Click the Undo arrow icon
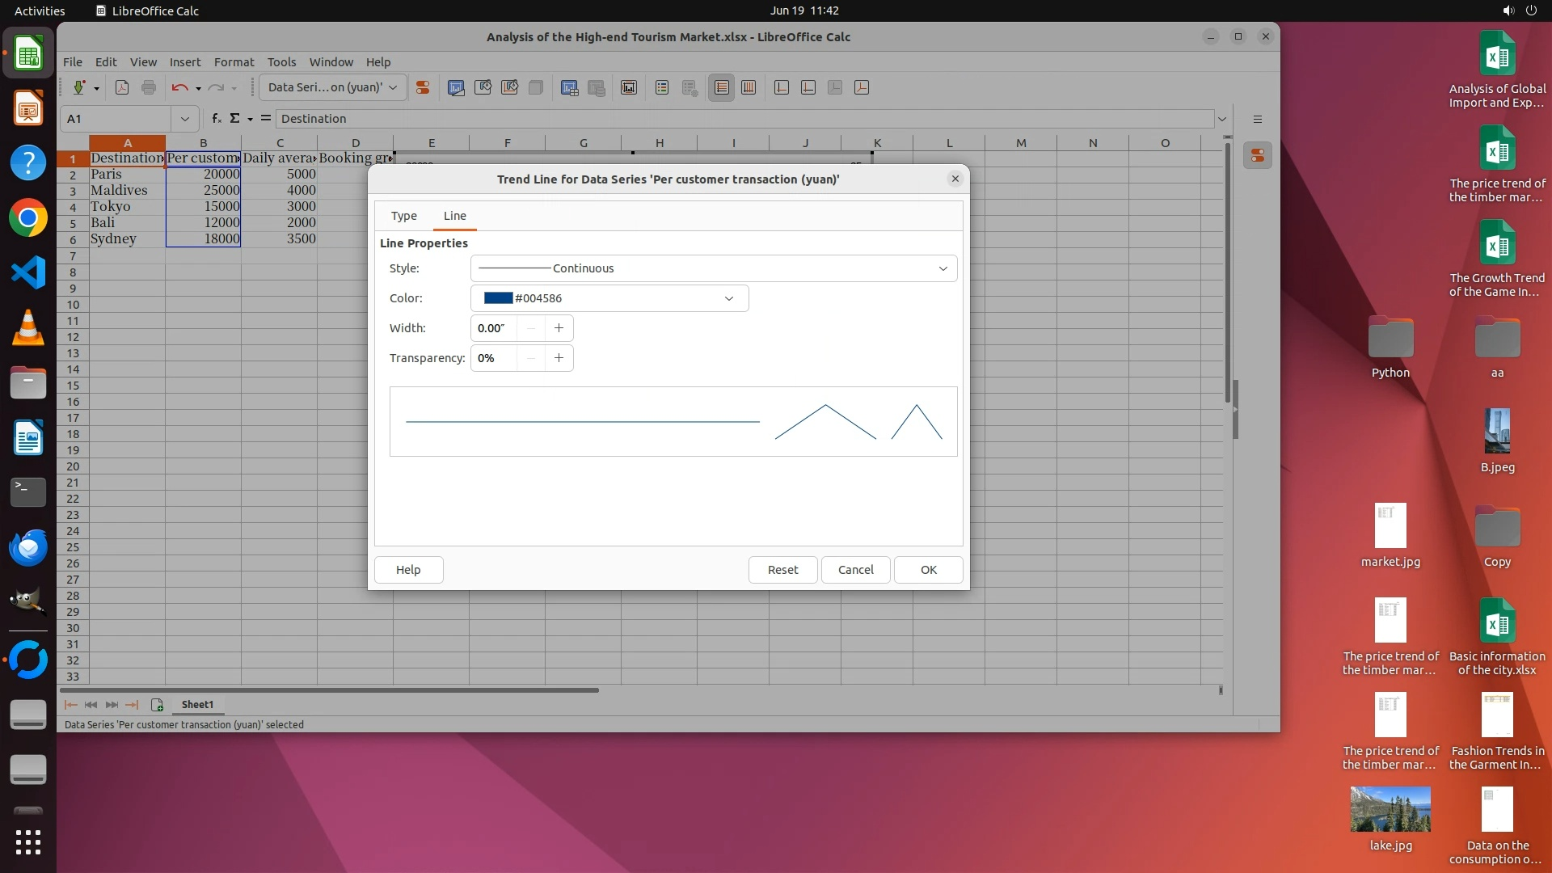Image resolution: width=1552 pixels, height=873 pixels. point(179,88)
